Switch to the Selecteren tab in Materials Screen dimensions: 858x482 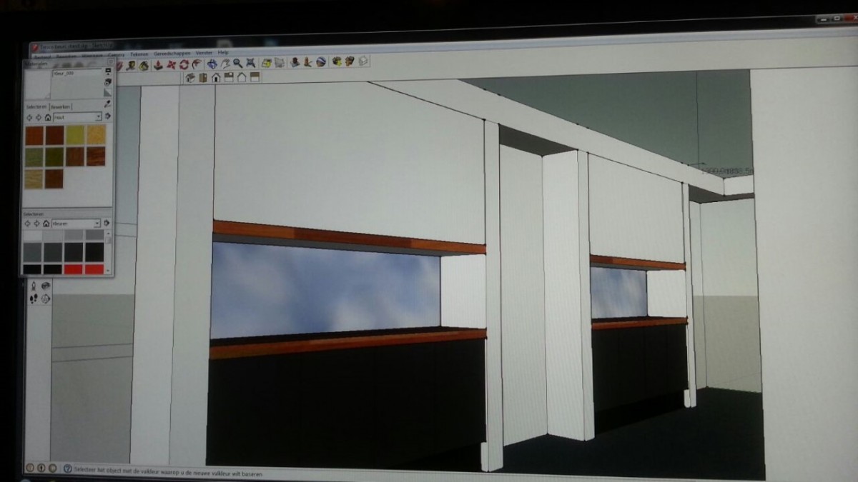(x=36, y=107)
